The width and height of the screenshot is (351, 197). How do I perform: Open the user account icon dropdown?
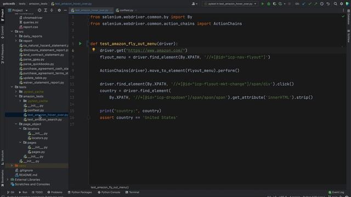(194, 4)
